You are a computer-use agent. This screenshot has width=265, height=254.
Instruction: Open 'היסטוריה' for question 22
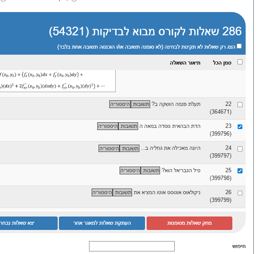click(120, 104)
